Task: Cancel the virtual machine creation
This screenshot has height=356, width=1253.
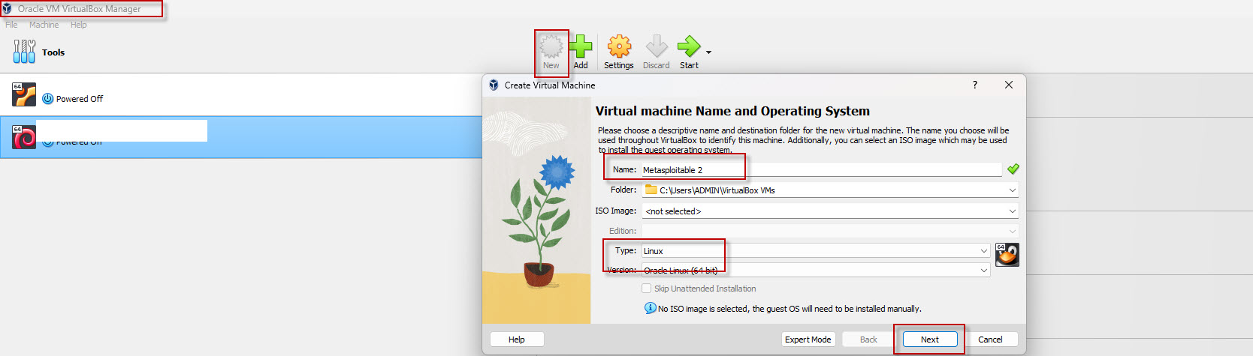Action: click(x=990, y=340)
